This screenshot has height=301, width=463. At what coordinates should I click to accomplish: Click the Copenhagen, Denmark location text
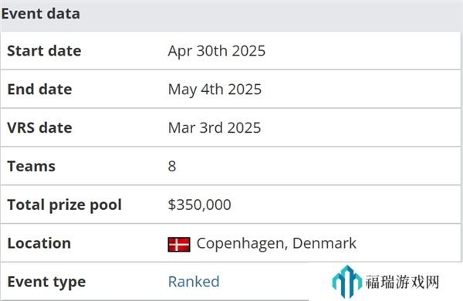click(x=276, y=244)
